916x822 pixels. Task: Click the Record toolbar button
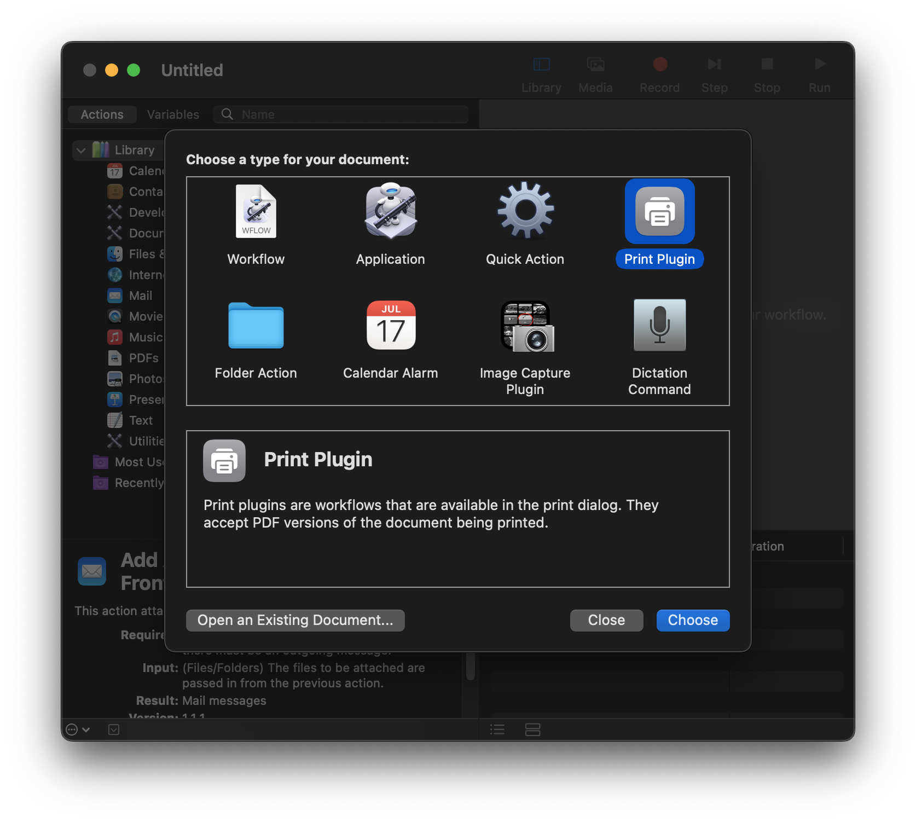tap(660, 75)
